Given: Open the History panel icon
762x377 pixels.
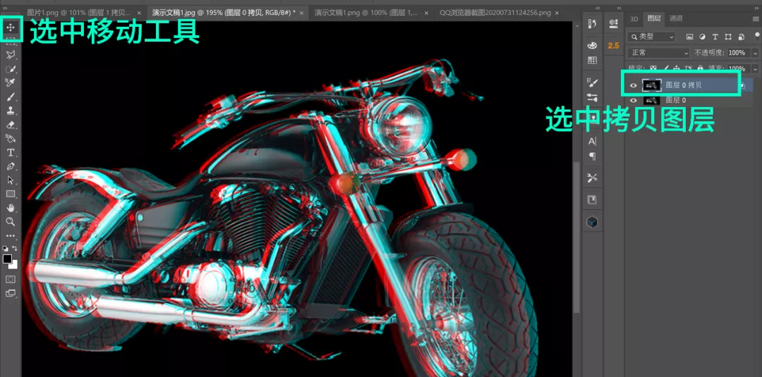Looking at the screenshot, I should click(x=592, y=23).
